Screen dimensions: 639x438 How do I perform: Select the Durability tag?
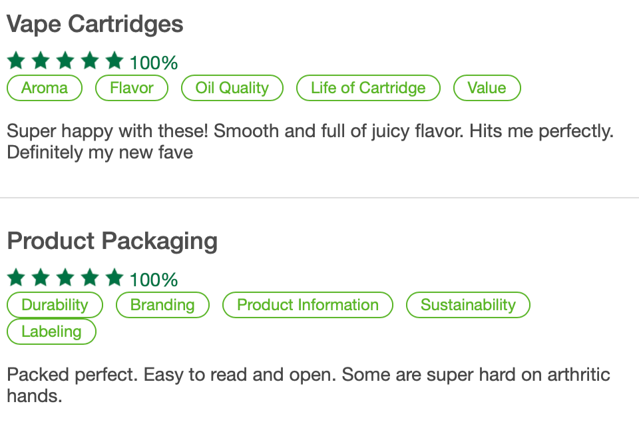[x=55, y=305]
